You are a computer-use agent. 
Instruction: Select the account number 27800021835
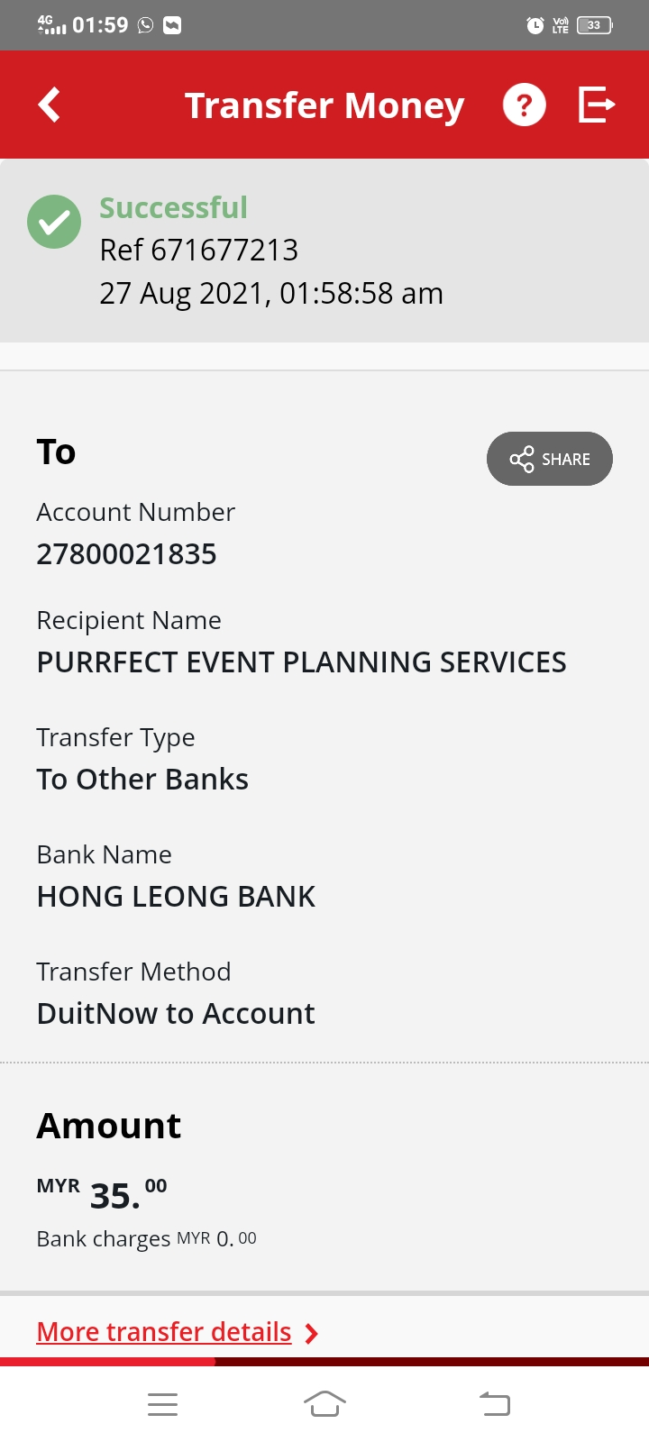pyautogui.click(x=126, y=554)
